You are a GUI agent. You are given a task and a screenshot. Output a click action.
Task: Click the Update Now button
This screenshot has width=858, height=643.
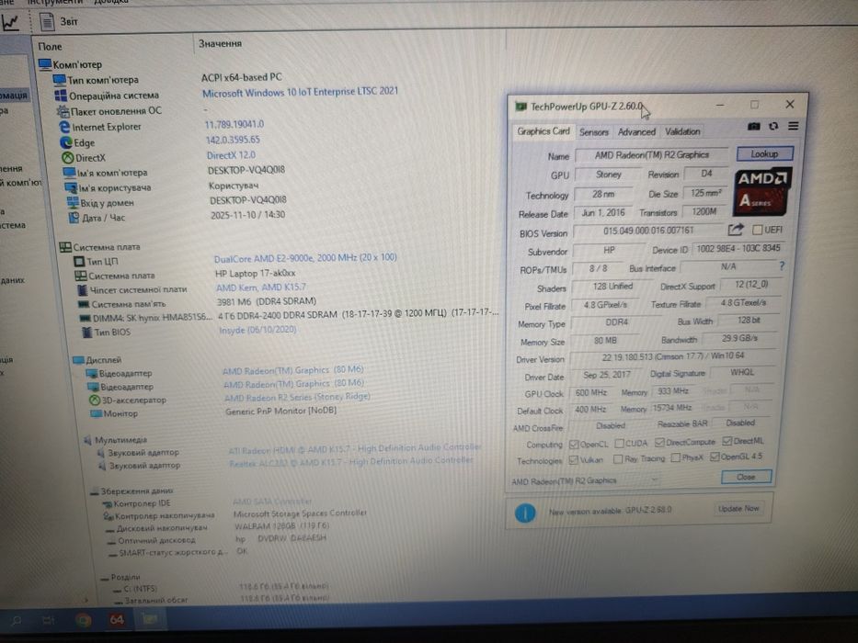tap(738, 509)
